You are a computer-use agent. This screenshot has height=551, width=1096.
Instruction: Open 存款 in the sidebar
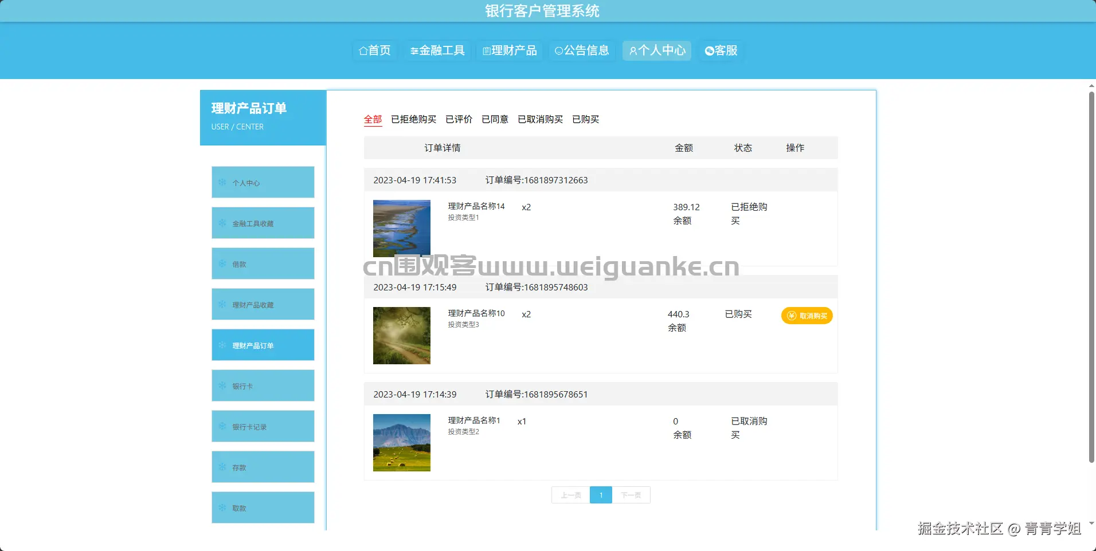(263, 467)
